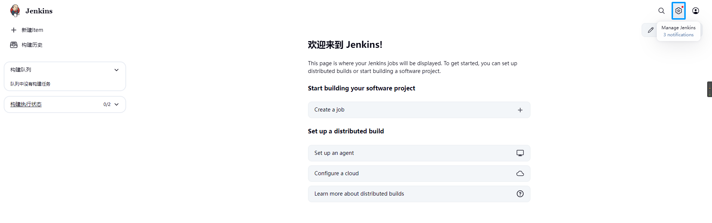Click the Configure a cloud button

tap(419, 173)
